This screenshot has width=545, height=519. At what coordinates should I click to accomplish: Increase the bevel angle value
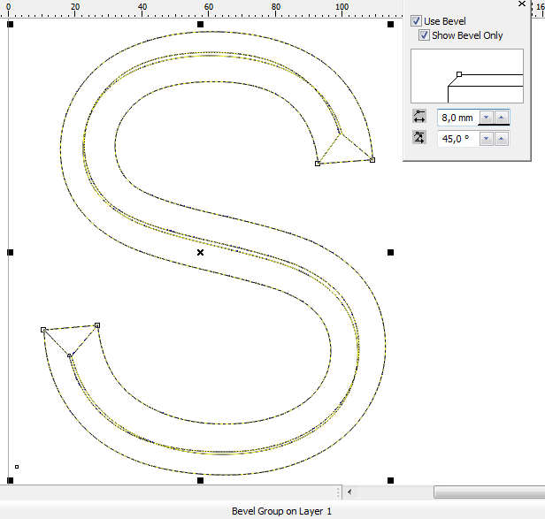tap(501, 139)
